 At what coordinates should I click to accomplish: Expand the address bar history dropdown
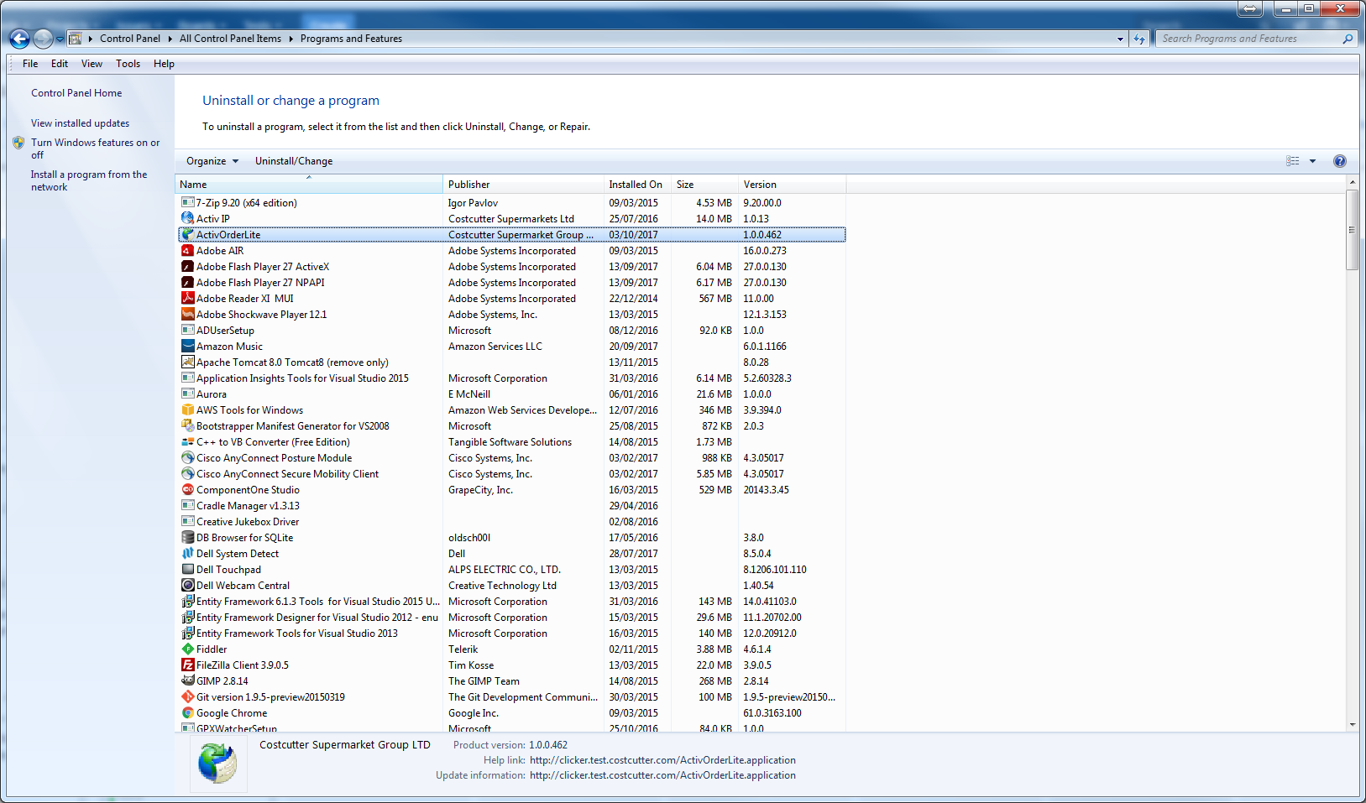[1120, 39]
